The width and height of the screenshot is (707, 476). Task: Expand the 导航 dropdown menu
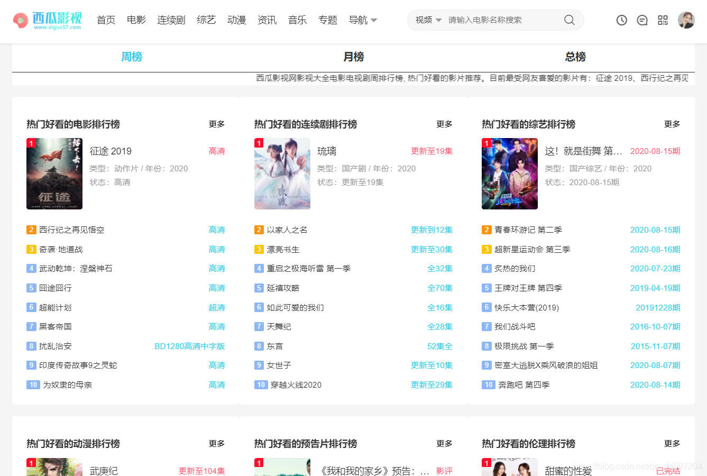[x=363, y=20]
